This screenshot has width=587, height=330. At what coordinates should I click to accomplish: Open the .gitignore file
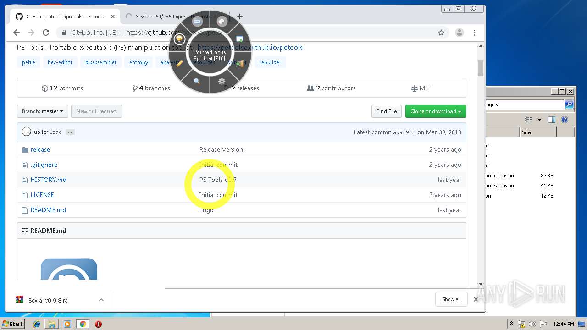[44, 165]
